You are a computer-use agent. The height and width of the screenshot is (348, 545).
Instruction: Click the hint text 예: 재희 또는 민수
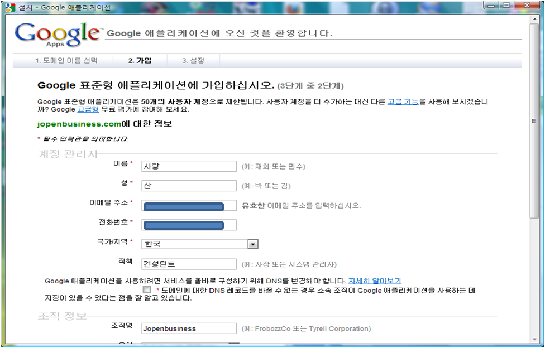click(274, 166)
